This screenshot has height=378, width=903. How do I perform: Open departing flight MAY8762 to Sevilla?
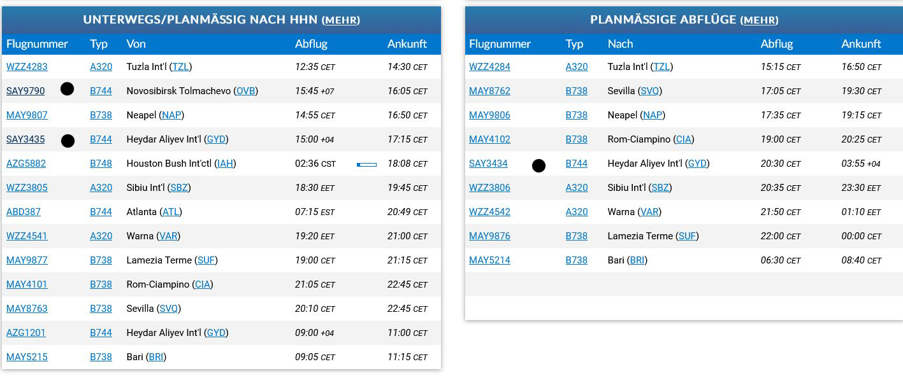click(x=489, y=91)
